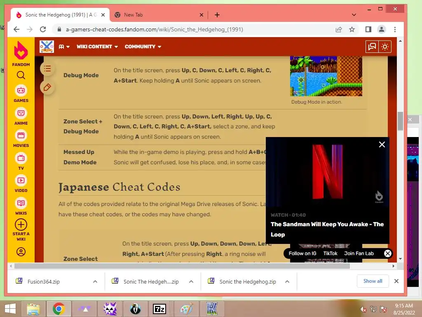Click the Join Fan Lab link
This screenshot has width=422, height=317.
359,253
